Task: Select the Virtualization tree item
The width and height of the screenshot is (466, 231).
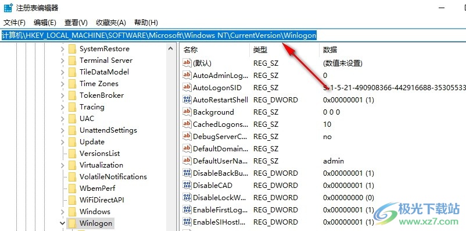Action: coord(101,165)
